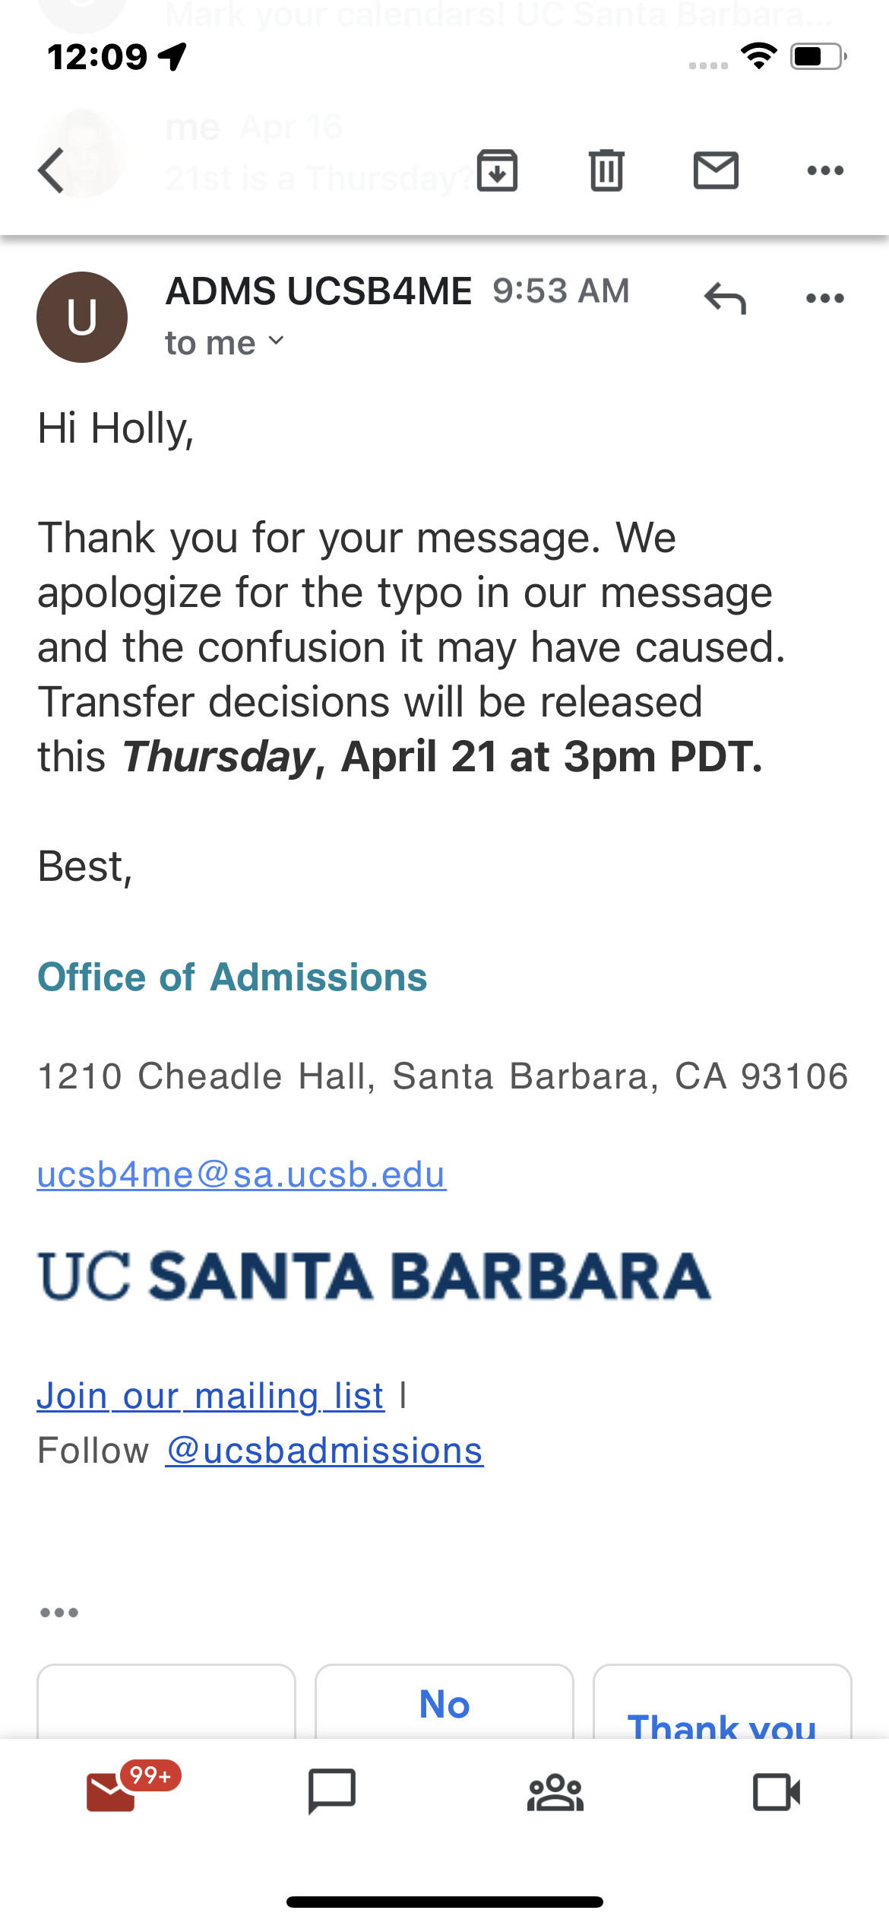The height and width of the screenshot is (1926, 889).
Task: Tap the UC Santa Barbara logo image
Action: click(x=375, y=1276)
